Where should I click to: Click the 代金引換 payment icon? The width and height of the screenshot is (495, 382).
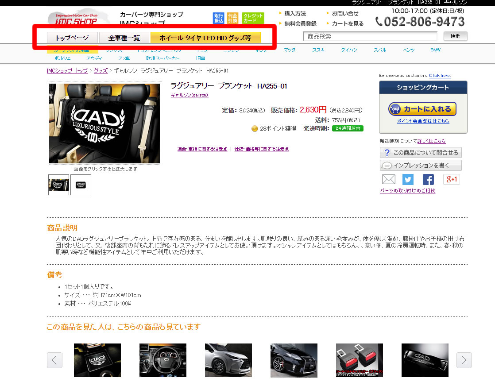tap(232, 18)
